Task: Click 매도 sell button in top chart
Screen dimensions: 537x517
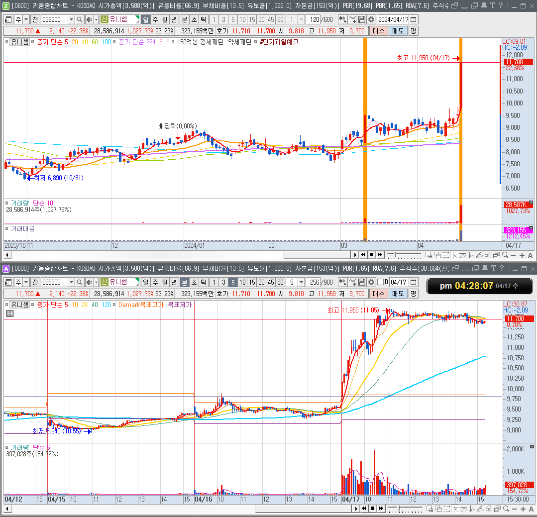Action: click(398, 31)
